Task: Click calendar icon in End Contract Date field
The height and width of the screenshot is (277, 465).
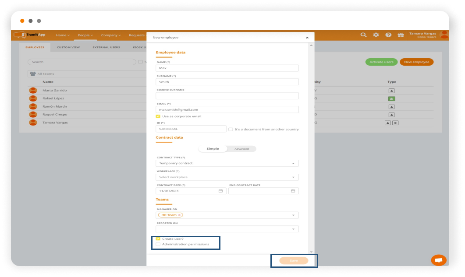Action: (x=293, y=191)
